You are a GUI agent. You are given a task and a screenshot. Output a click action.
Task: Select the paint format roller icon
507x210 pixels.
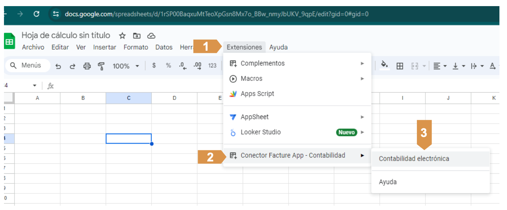pyautogui.click(x=101, y=66)
